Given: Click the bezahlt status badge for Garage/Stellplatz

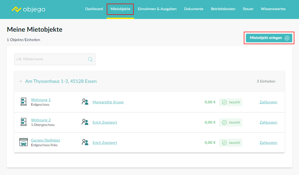Looking at the screenshot, I should [x=231, y=143].
